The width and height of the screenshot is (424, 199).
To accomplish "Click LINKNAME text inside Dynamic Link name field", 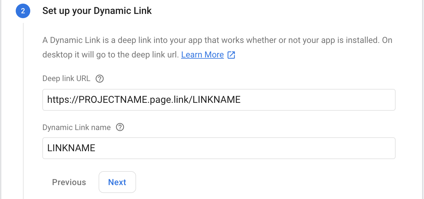I will click(x=71, y=148).
